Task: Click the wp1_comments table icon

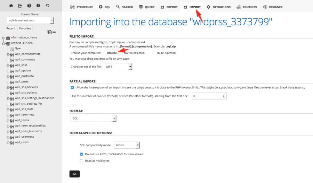Action: coord(12,60)
